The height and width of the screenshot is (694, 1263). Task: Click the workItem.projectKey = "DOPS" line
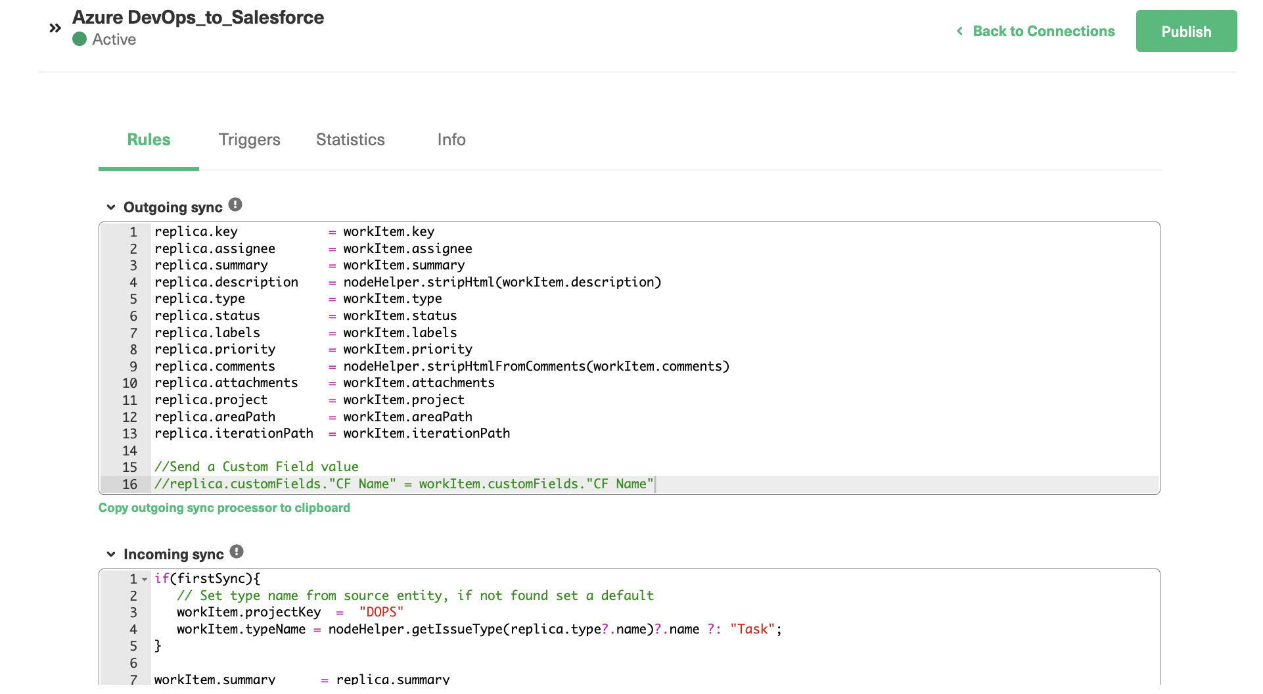point(290,613)
